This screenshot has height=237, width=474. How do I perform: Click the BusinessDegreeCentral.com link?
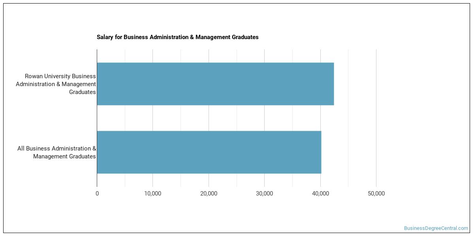[x=436, y=228]
